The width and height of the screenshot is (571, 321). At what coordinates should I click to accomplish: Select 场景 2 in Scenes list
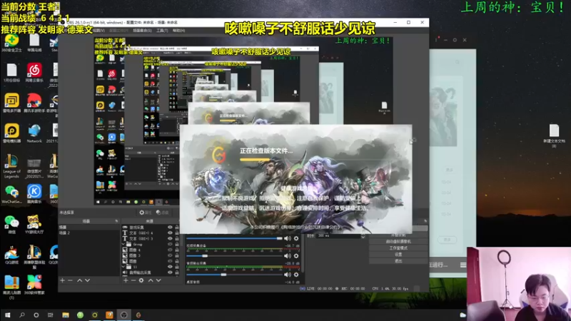coord(89,233)
